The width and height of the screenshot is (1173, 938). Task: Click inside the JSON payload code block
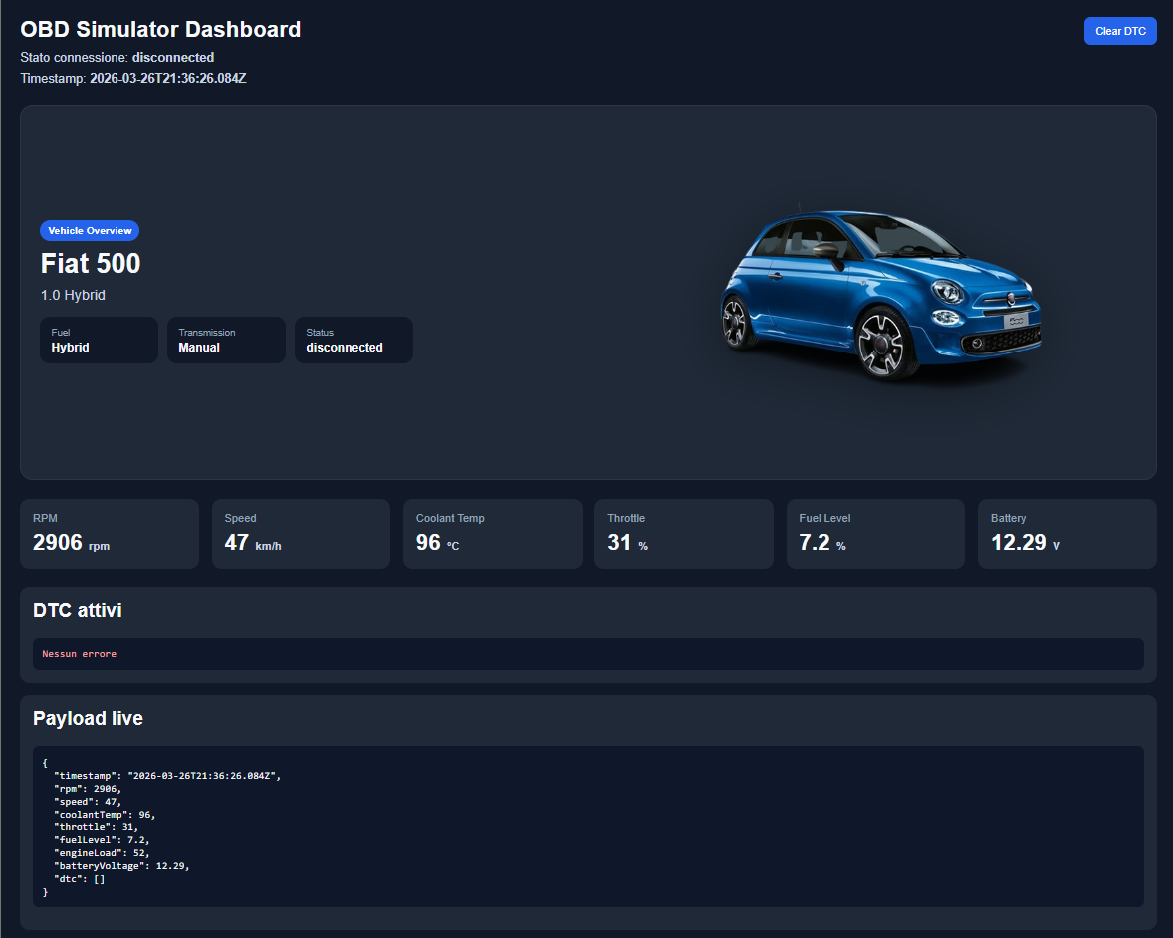(x=587, y=826)
